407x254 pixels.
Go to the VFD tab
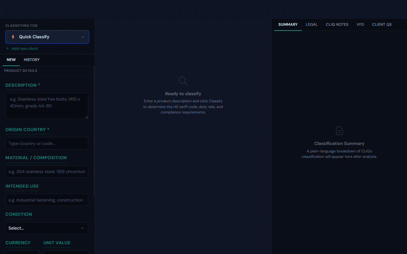[360, 24]
